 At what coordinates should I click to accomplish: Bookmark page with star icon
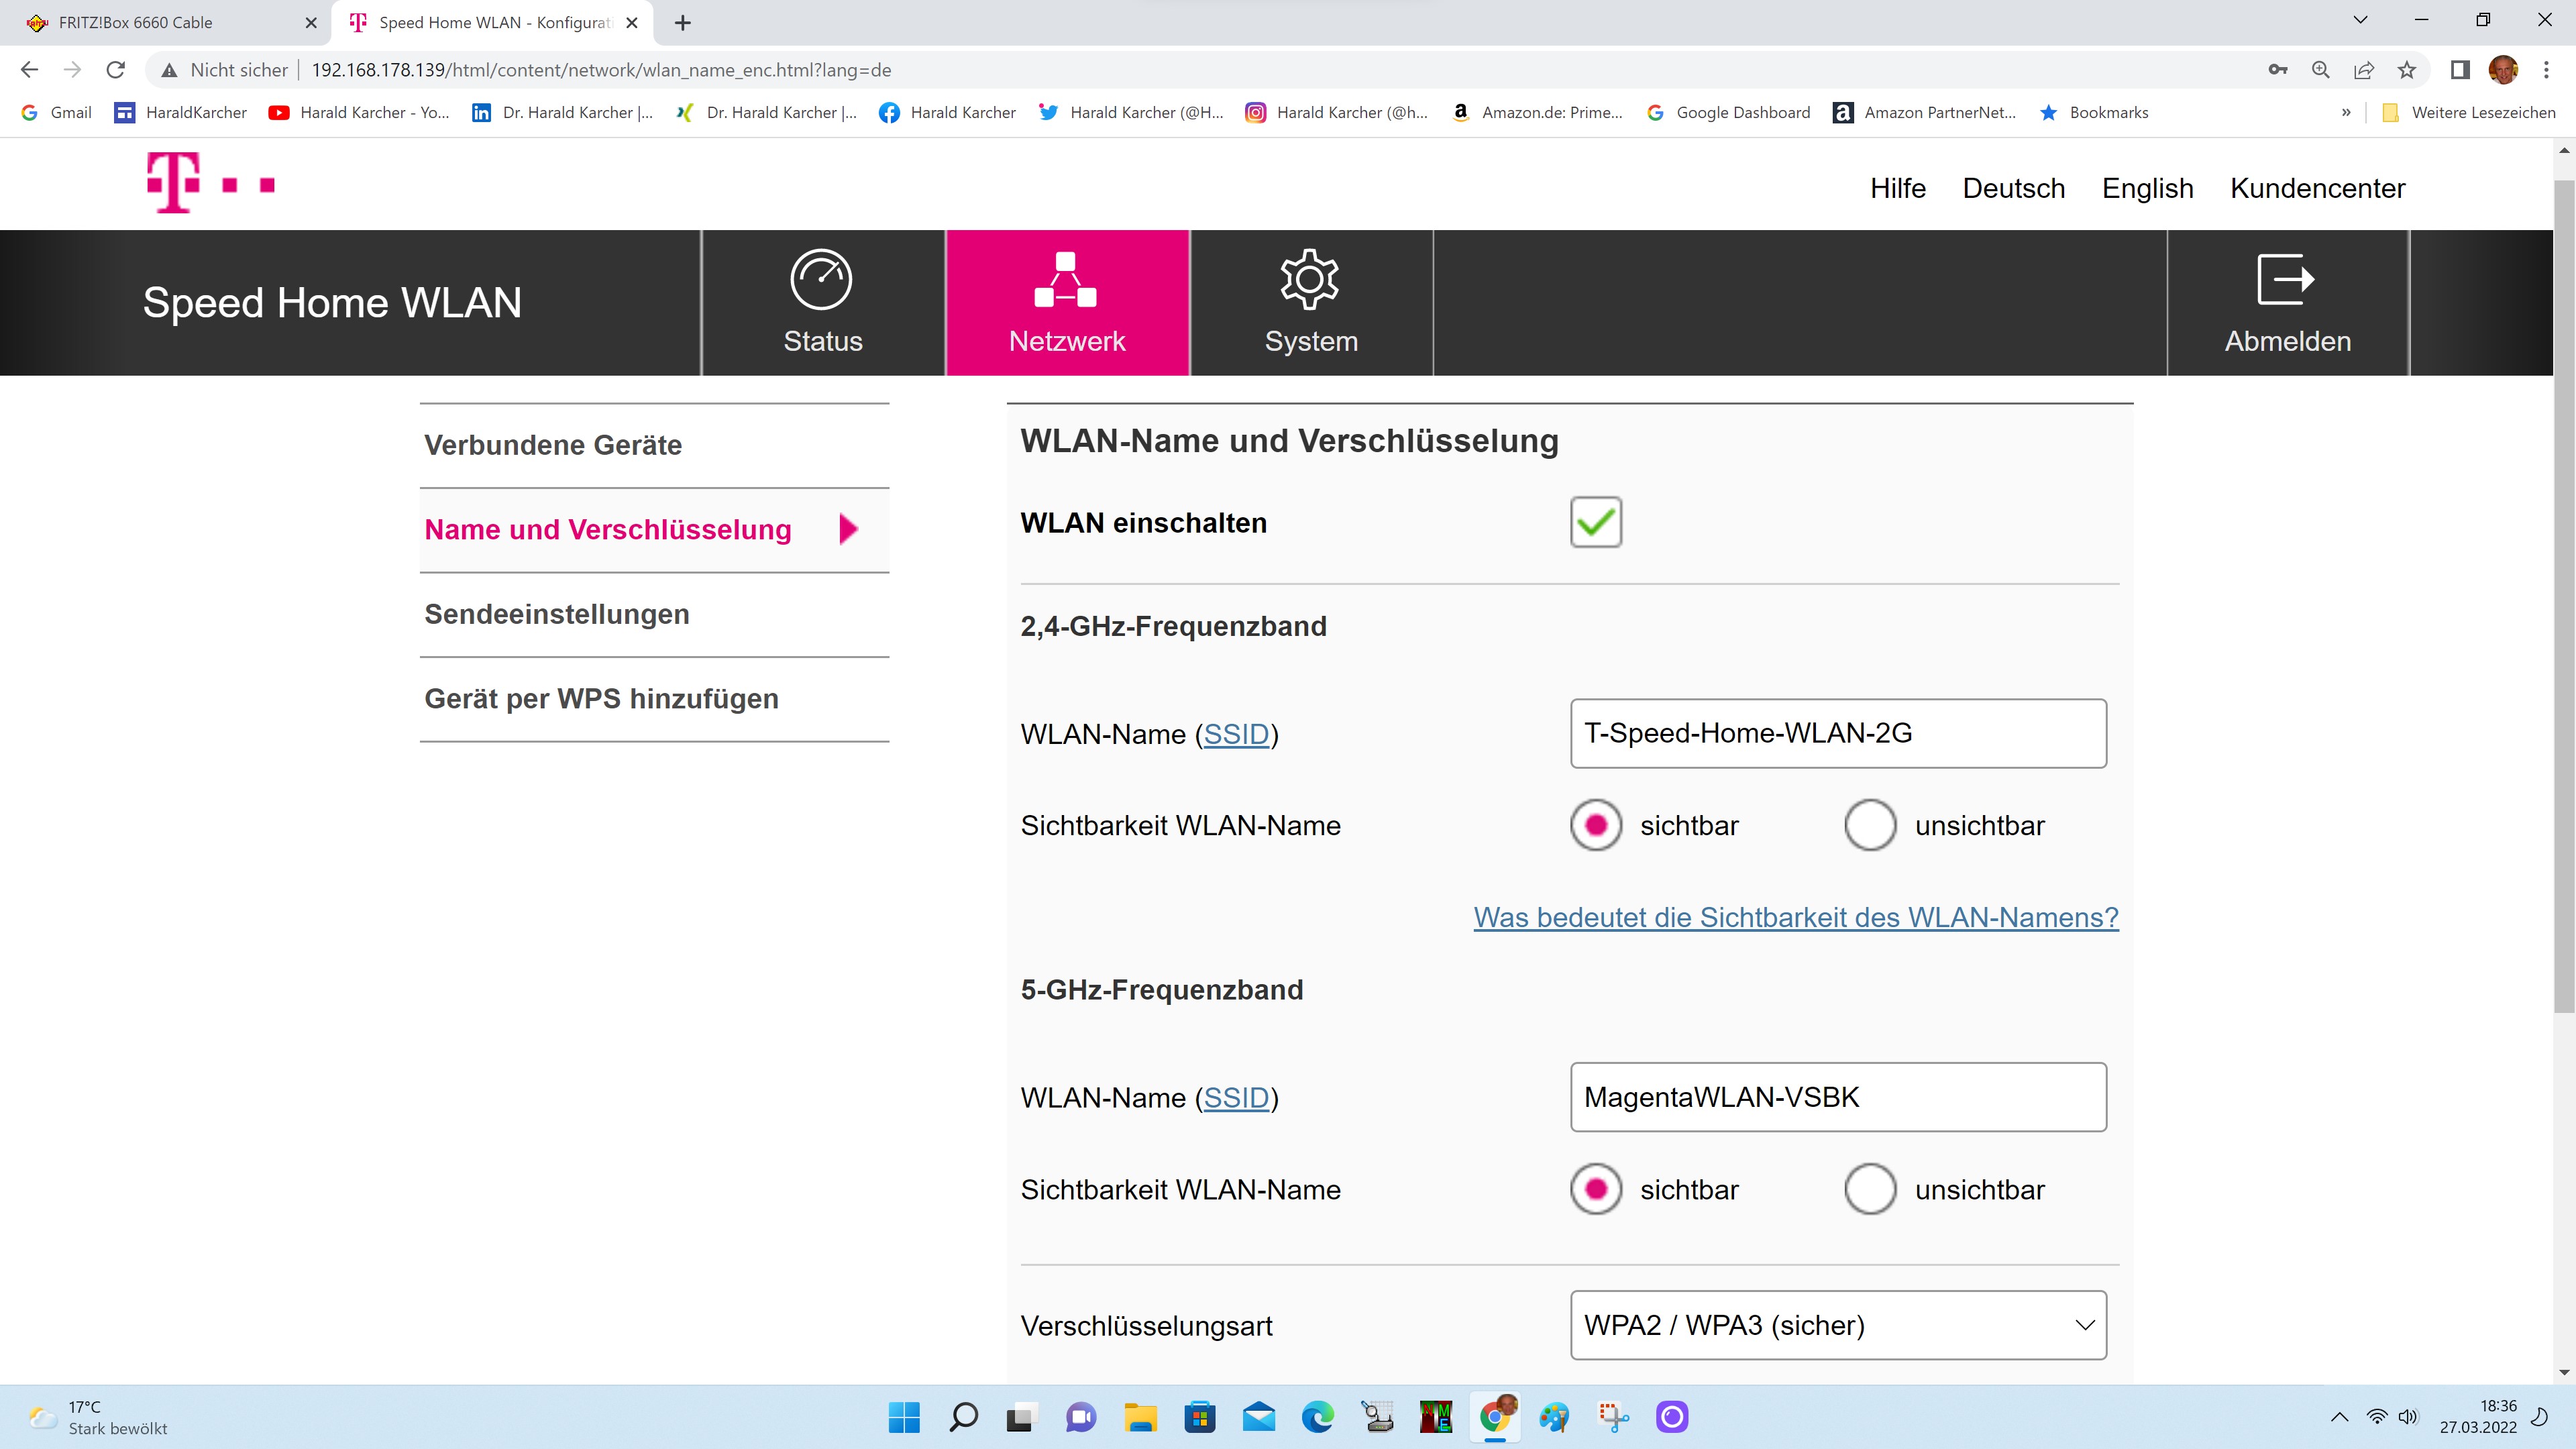coord(2406,70)
